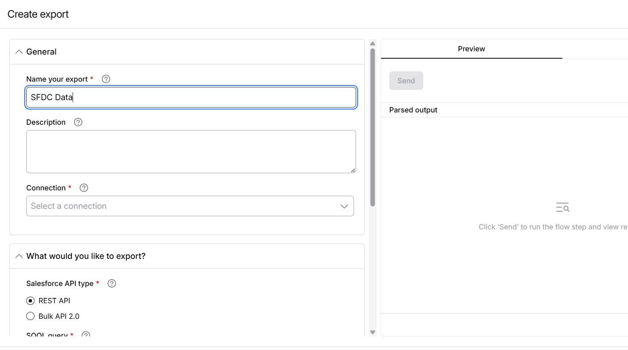Switch to the Preview tab
628x350 pixels.
coord(471,48)
